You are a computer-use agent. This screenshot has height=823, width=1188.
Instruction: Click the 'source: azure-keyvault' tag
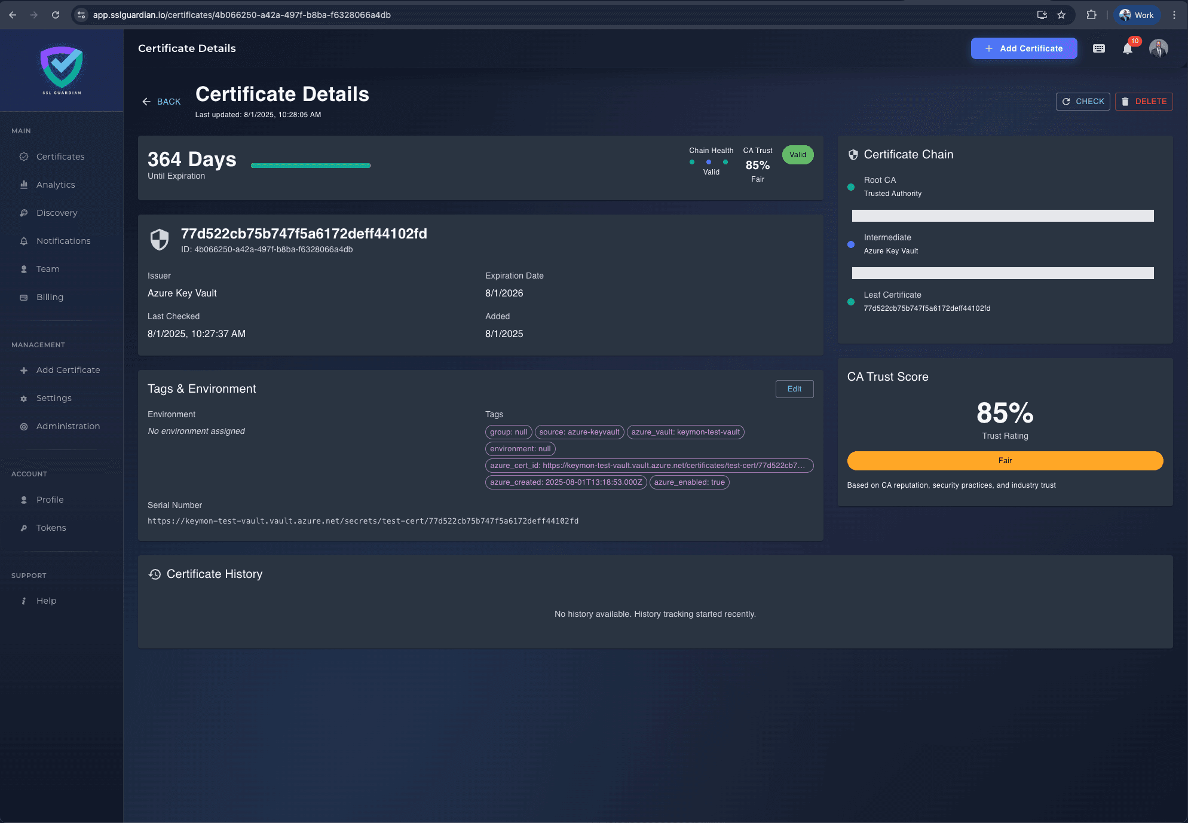point(579,432)
